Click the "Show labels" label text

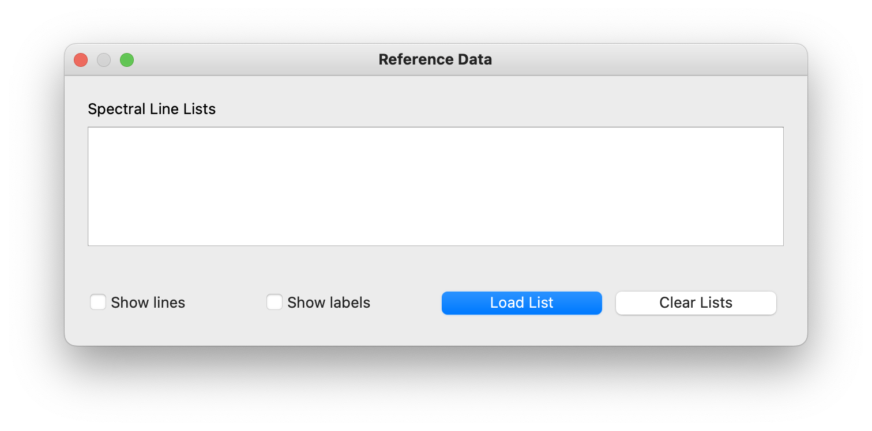(329, 303)
